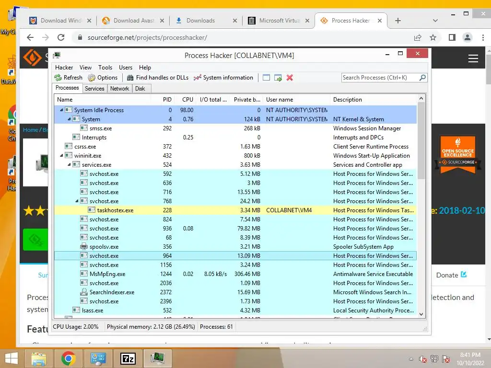Open the Users menu
Screen dimensions: 491x368
coord(126,68)
